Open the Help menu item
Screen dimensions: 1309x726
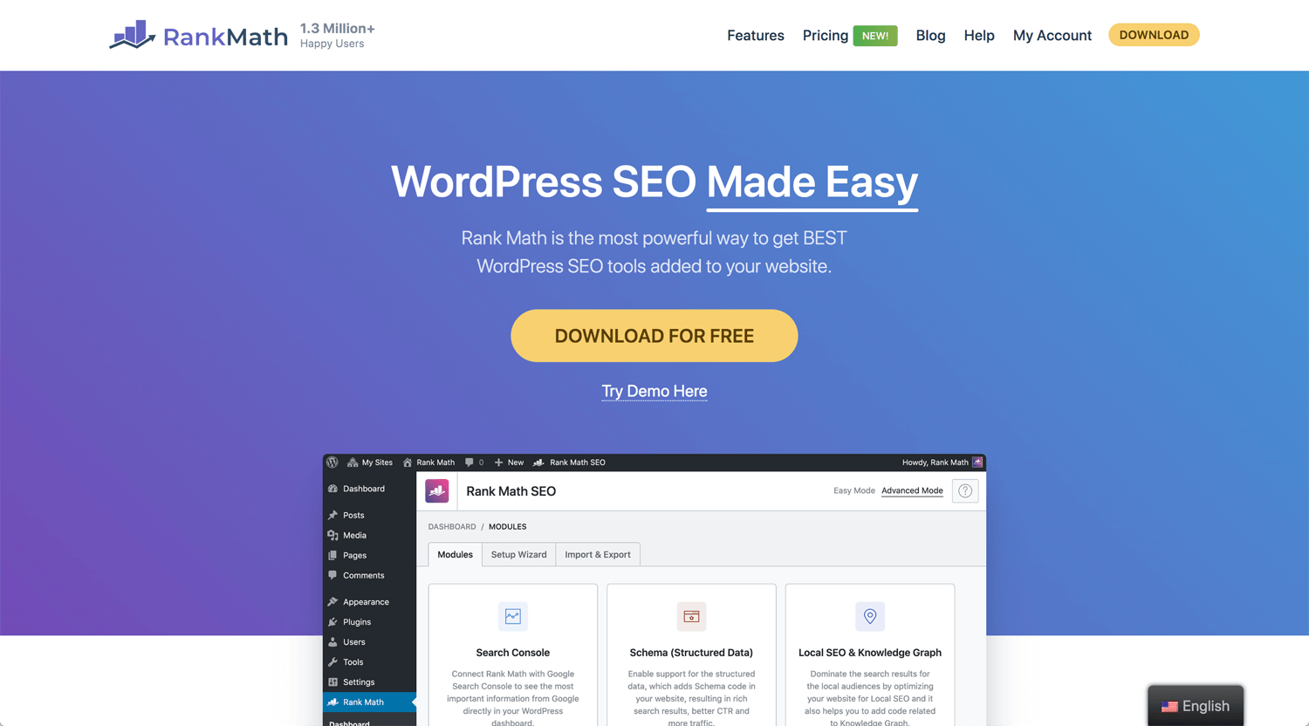tap(979, 35)
